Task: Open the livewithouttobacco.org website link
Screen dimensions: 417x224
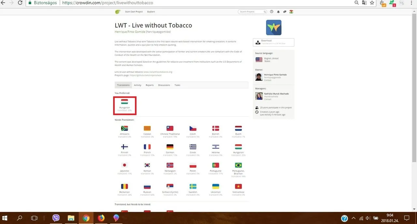Action: click(158, 72)
